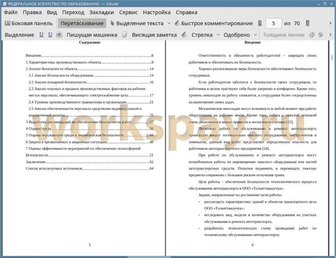336x258 pixels.
Task: Click the total pages label 70
Action: 297,23
